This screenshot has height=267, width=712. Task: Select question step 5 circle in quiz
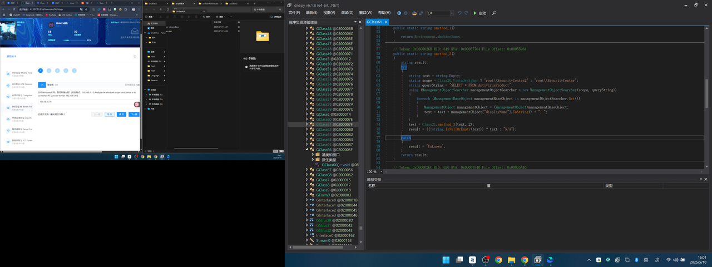74,71
